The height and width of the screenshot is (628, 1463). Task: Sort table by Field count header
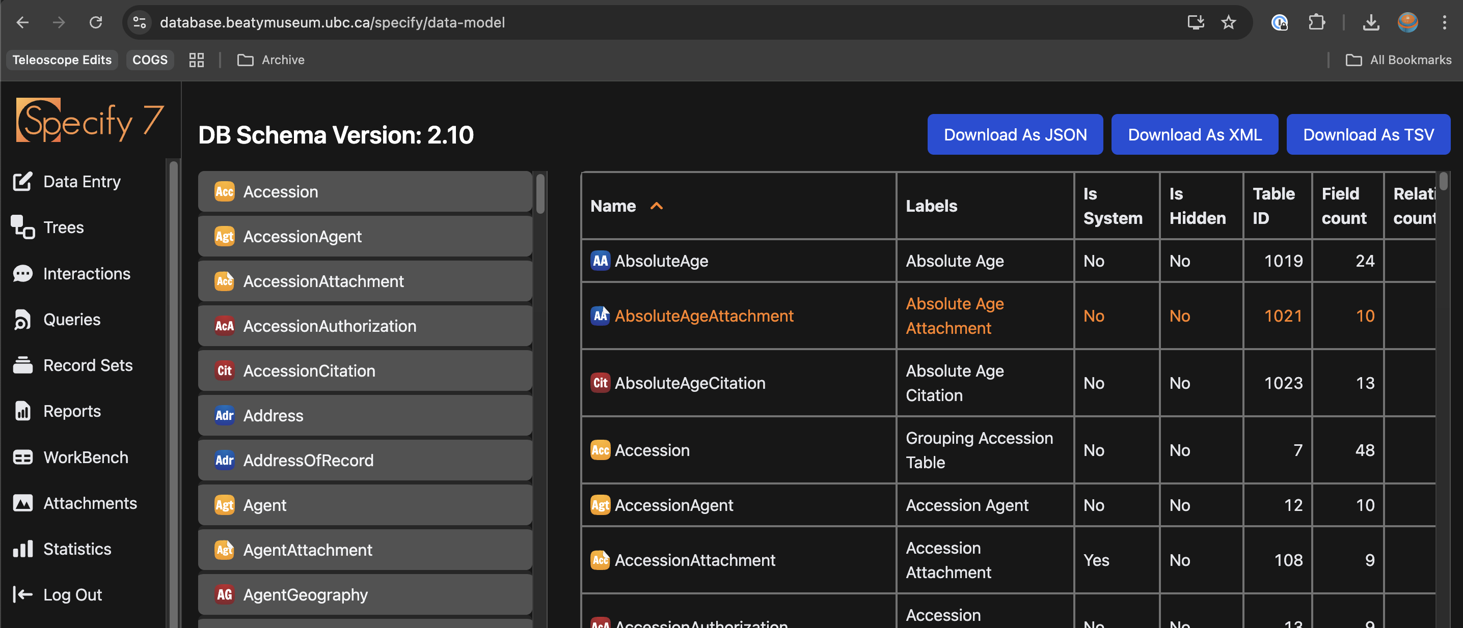[x=1343, y=206]
